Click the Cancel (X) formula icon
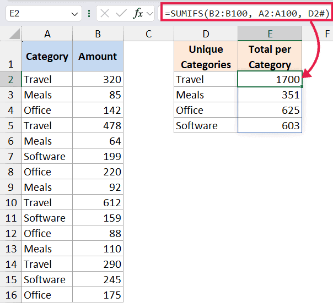The image size is (333, 303). coord(105,14)
